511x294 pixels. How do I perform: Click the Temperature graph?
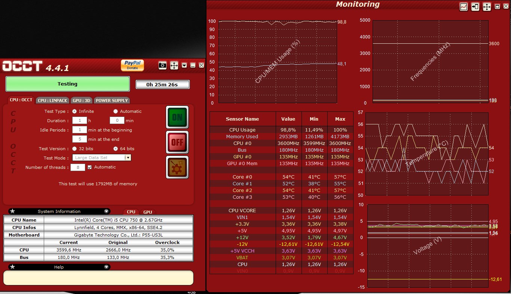[x=427, y=154]
